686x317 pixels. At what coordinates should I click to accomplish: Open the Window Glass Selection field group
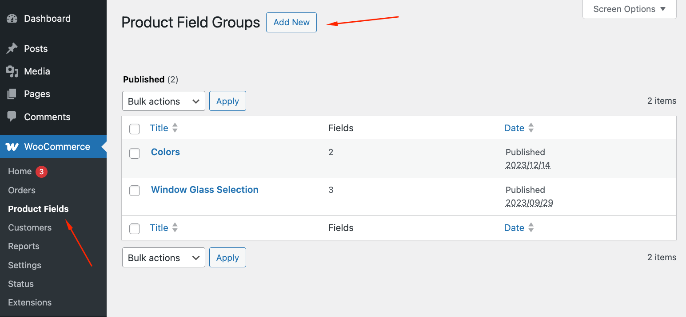click(204, 189)
